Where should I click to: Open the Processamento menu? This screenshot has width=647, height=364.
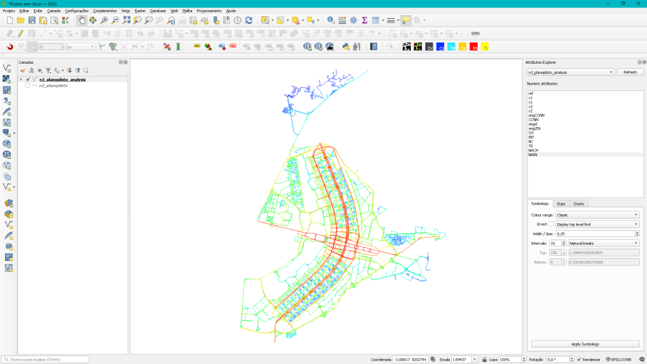click(x=209, y=11)
